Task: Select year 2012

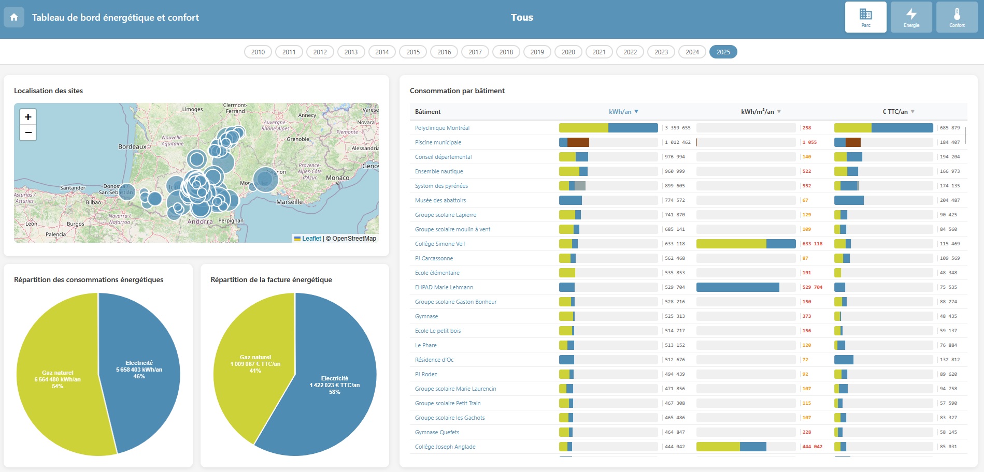Action: click(320, 52)
